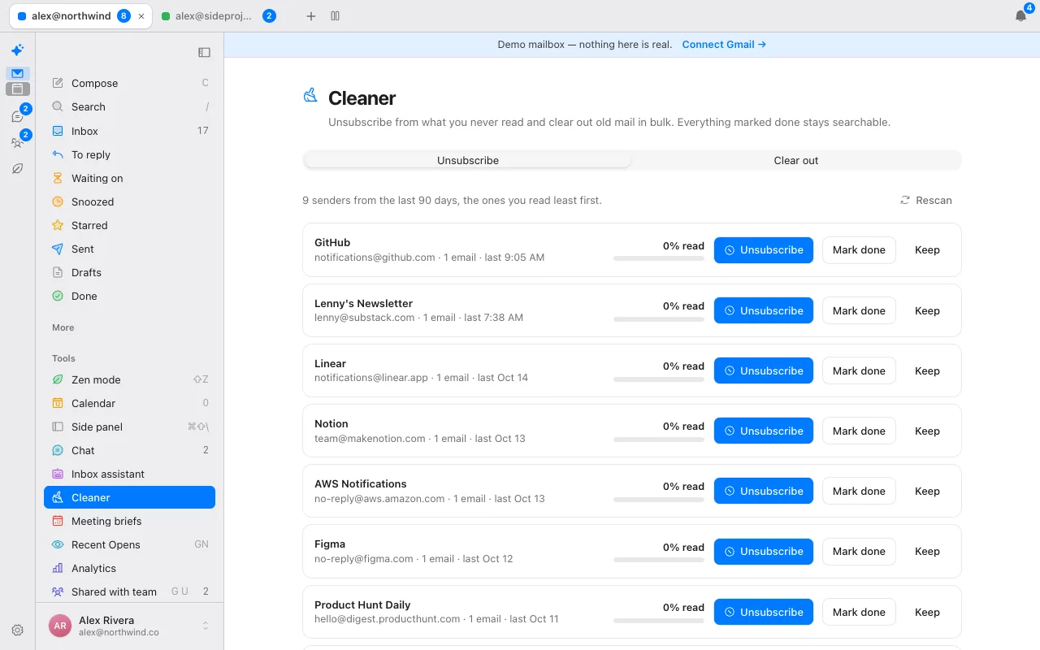Unsubscribe from Notion emails
The image size is (1040, 650).
764,431
